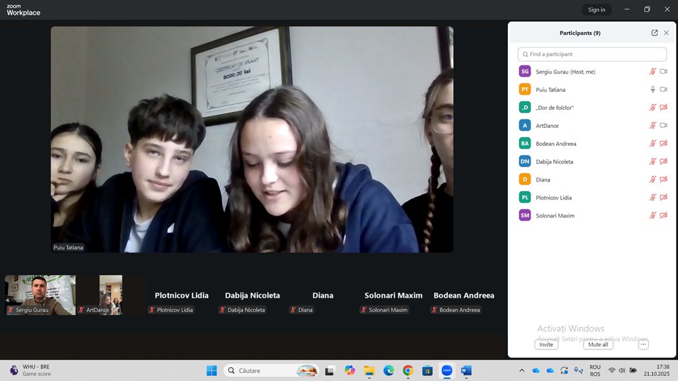The image size is (678, 381).
Task: Click Diana's muted microphone icon
Action: (653, 180)
